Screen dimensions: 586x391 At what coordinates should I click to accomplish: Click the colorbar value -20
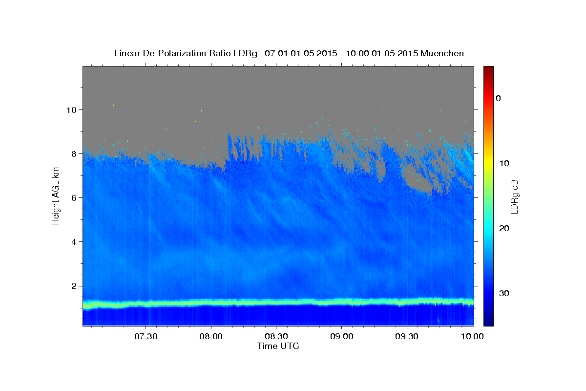tap(502, 228)
